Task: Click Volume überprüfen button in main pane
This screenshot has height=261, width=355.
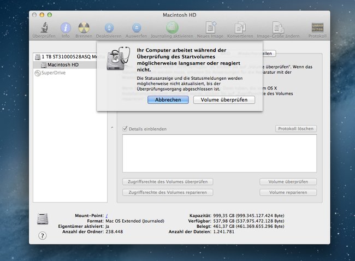Action: click(x=288, y=182)
